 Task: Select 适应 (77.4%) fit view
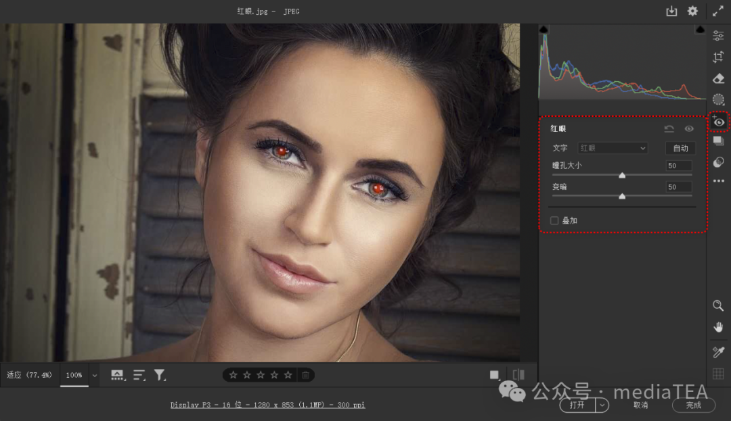pos(29,375)
